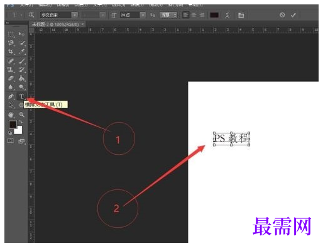Switch to the document tab at 100% RGB/8
The height and width of the screenshot is (246, 323).
tap(55, 25)
